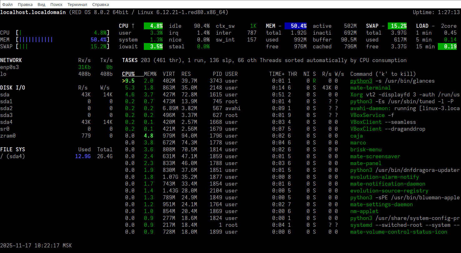The width and height of the screenshot is (461, 253).
Task: Select the mate-terminal process row
Action: 370,88
